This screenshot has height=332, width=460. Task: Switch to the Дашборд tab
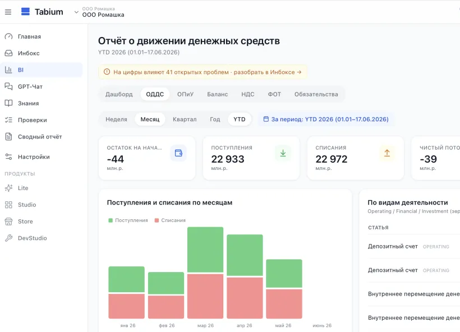pos(119,94)
